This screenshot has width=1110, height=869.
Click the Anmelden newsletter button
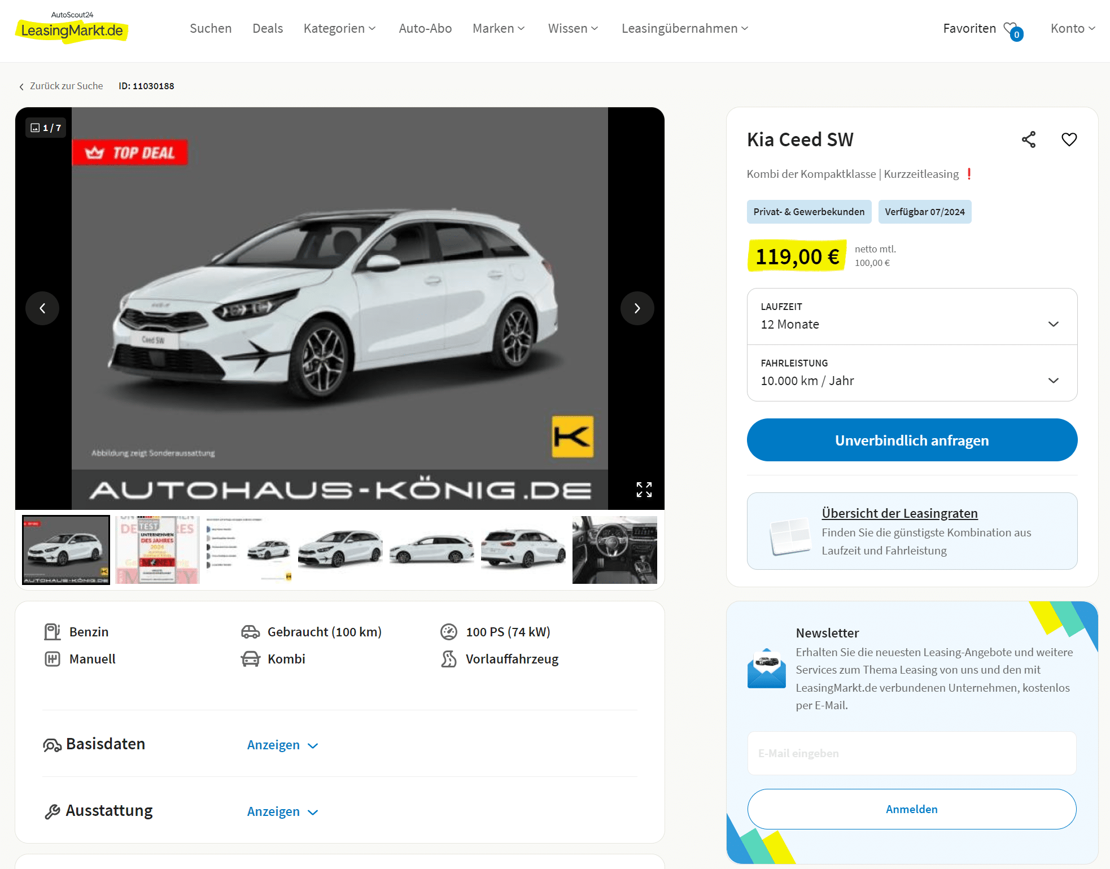912,809
